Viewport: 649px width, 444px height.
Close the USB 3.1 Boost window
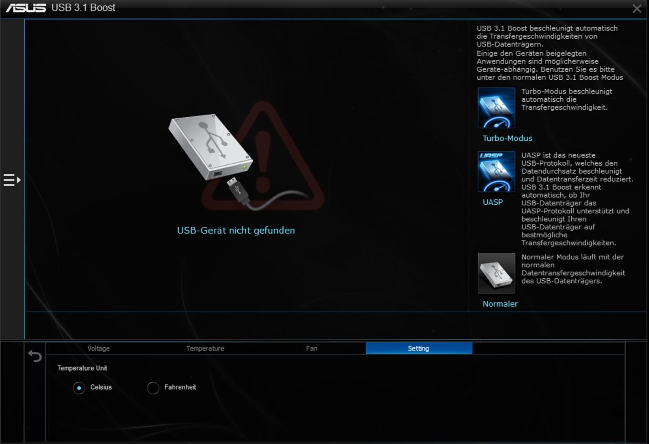[637, 9]
